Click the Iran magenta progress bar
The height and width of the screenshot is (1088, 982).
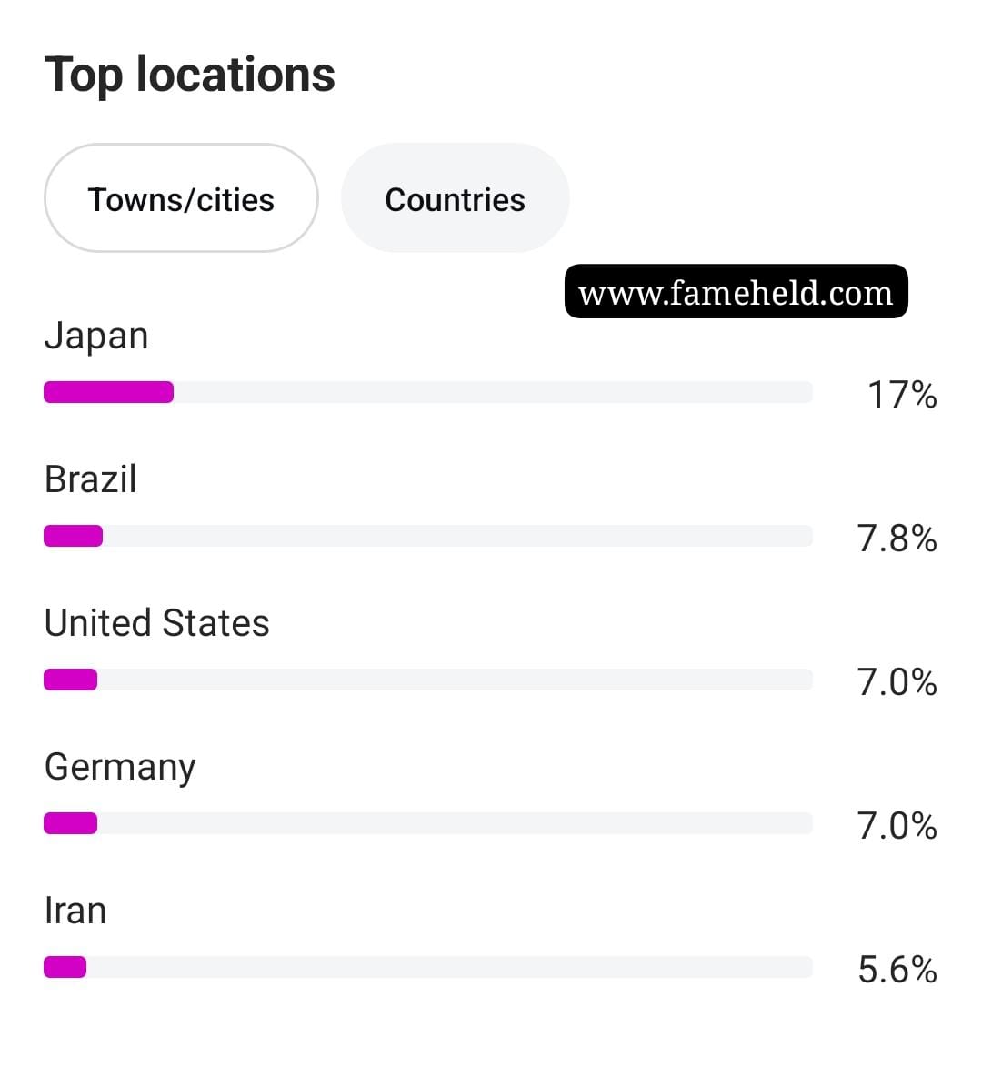pos(65,967)
